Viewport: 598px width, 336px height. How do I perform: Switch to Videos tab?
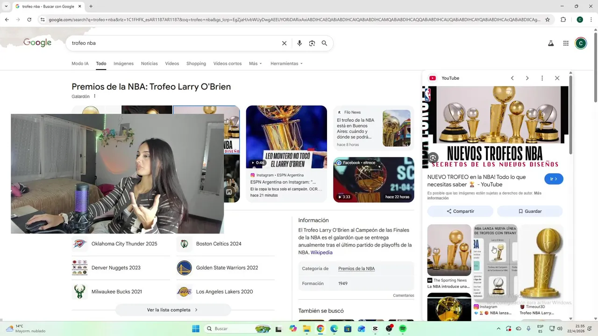(172, 63)
